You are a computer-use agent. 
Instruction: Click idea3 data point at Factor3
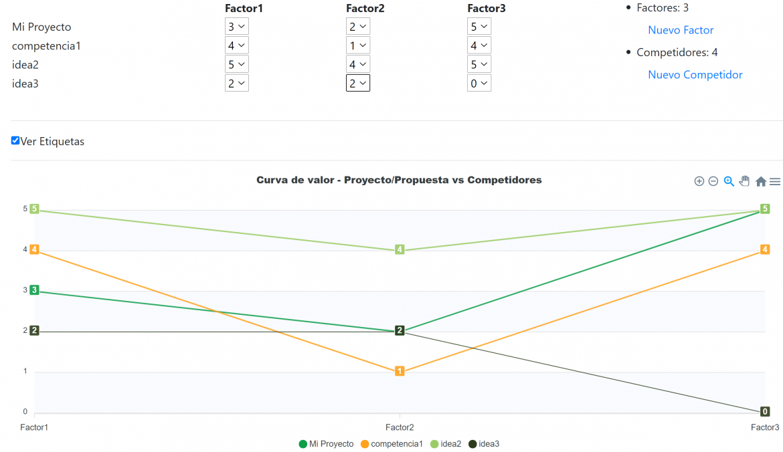pyautogui.click(x=765, y=412)
